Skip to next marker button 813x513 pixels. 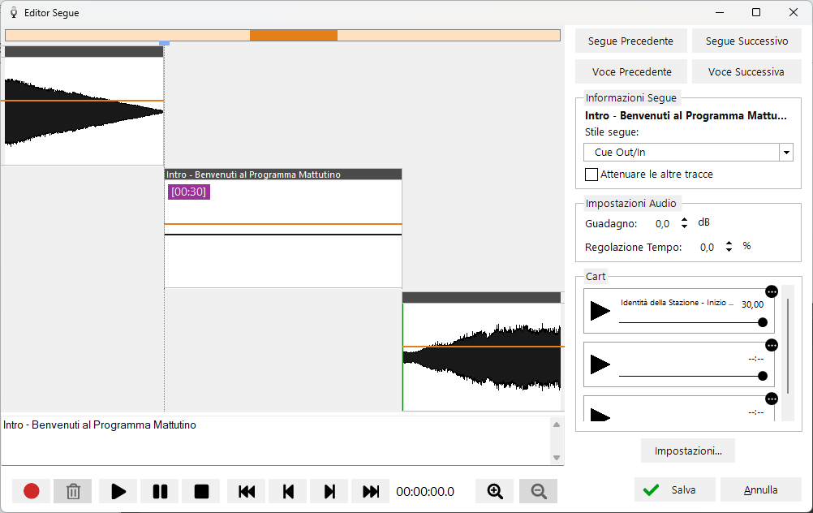(329, 491)
